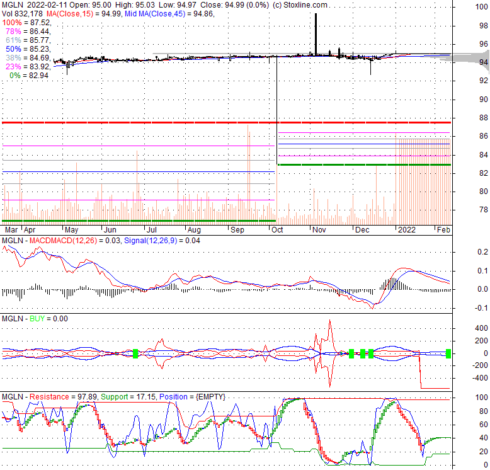Screen dimensions: 490x470
Task: Click the Signal(12,26,9) = 0.04 label
Action: pyautogui.click(x=162, y=240)
